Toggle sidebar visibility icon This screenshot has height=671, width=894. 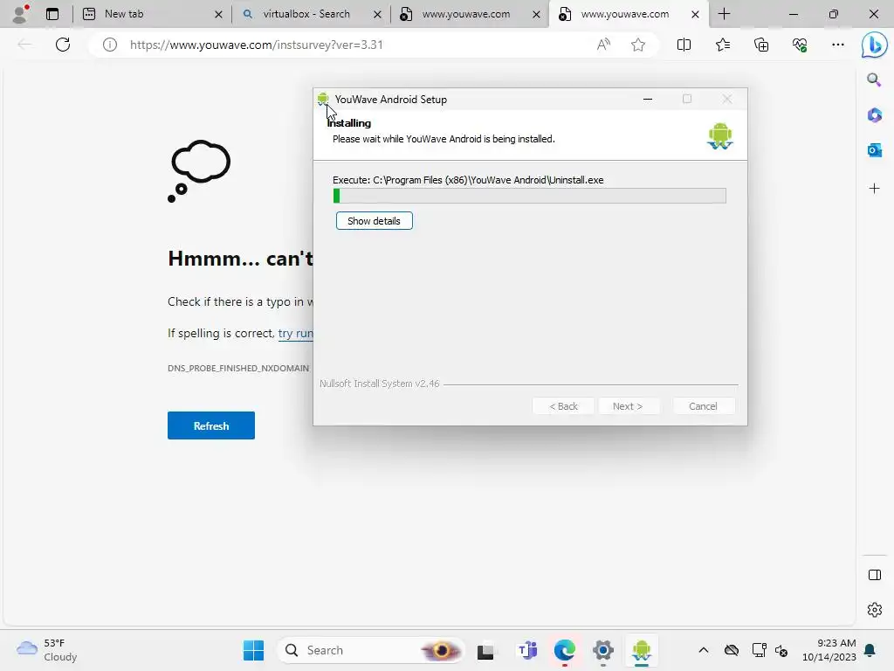(874, 575)
